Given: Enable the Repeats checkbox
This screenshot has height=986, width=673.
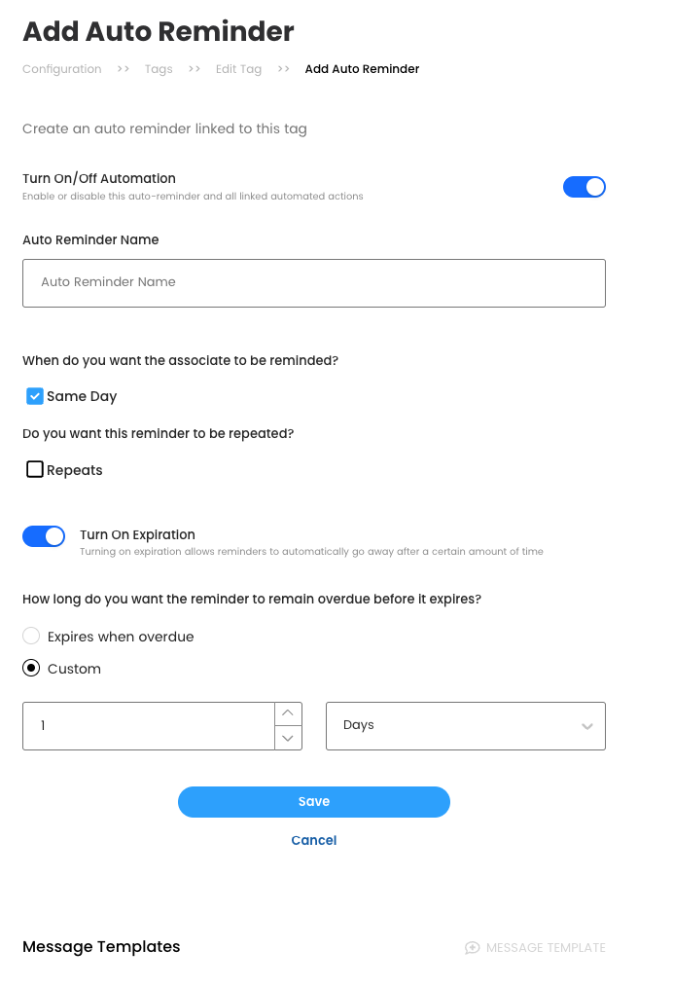Looking at the screenshot, I should [35, 470].
